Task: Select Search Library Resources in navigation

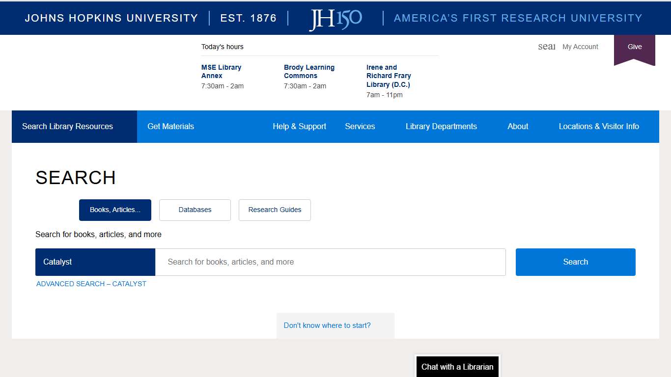Action: tap(68, 127)
